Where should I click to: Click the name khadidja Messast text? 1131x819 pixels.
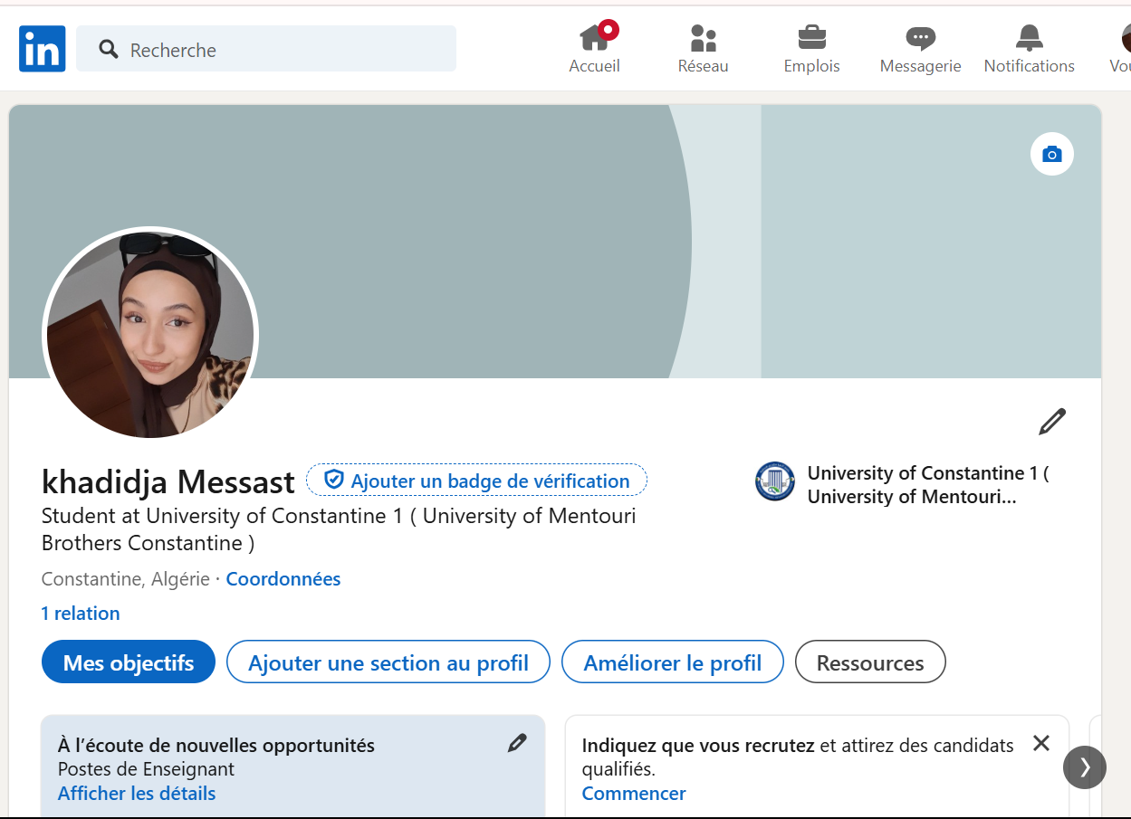click(168, 481)
